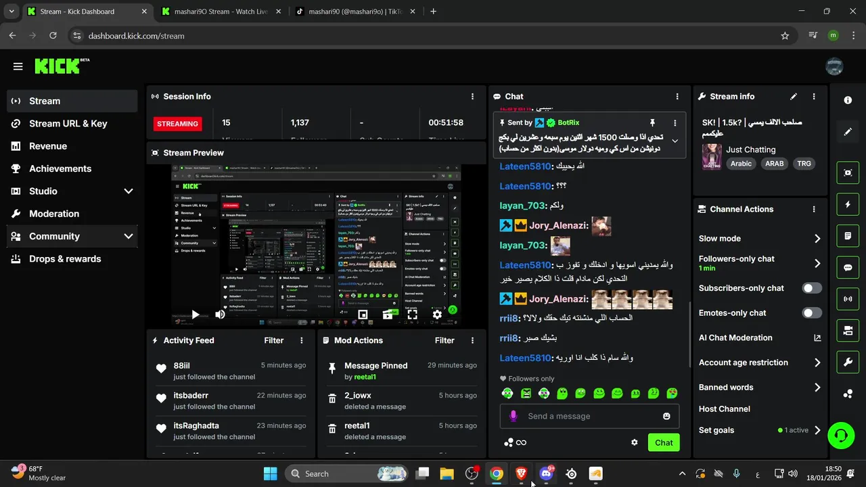Viewport: 866px width, 487px height.
Task: Open Activity Feed three-dot menu
Action: click(x=302, y=340)
